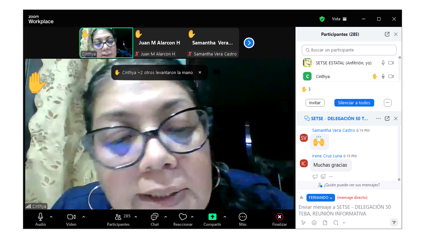Viewport: 425px width, 239px height.
Task: Click the green Compartir share screen icon
Action: (212, 217)
